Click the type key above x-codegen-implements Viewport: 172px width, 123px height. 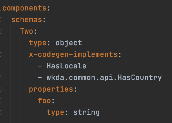click(38, 43)
